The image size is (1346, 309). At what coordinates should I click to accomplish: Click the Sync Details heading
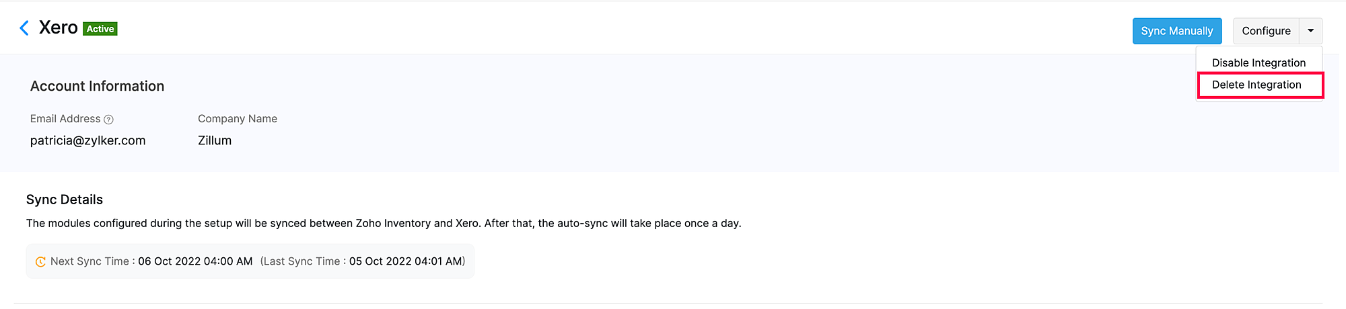[65, 200]
